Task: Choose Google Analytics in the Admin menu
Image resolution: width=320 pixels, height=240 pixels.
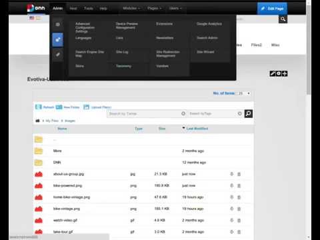Action: click(209, 24)
